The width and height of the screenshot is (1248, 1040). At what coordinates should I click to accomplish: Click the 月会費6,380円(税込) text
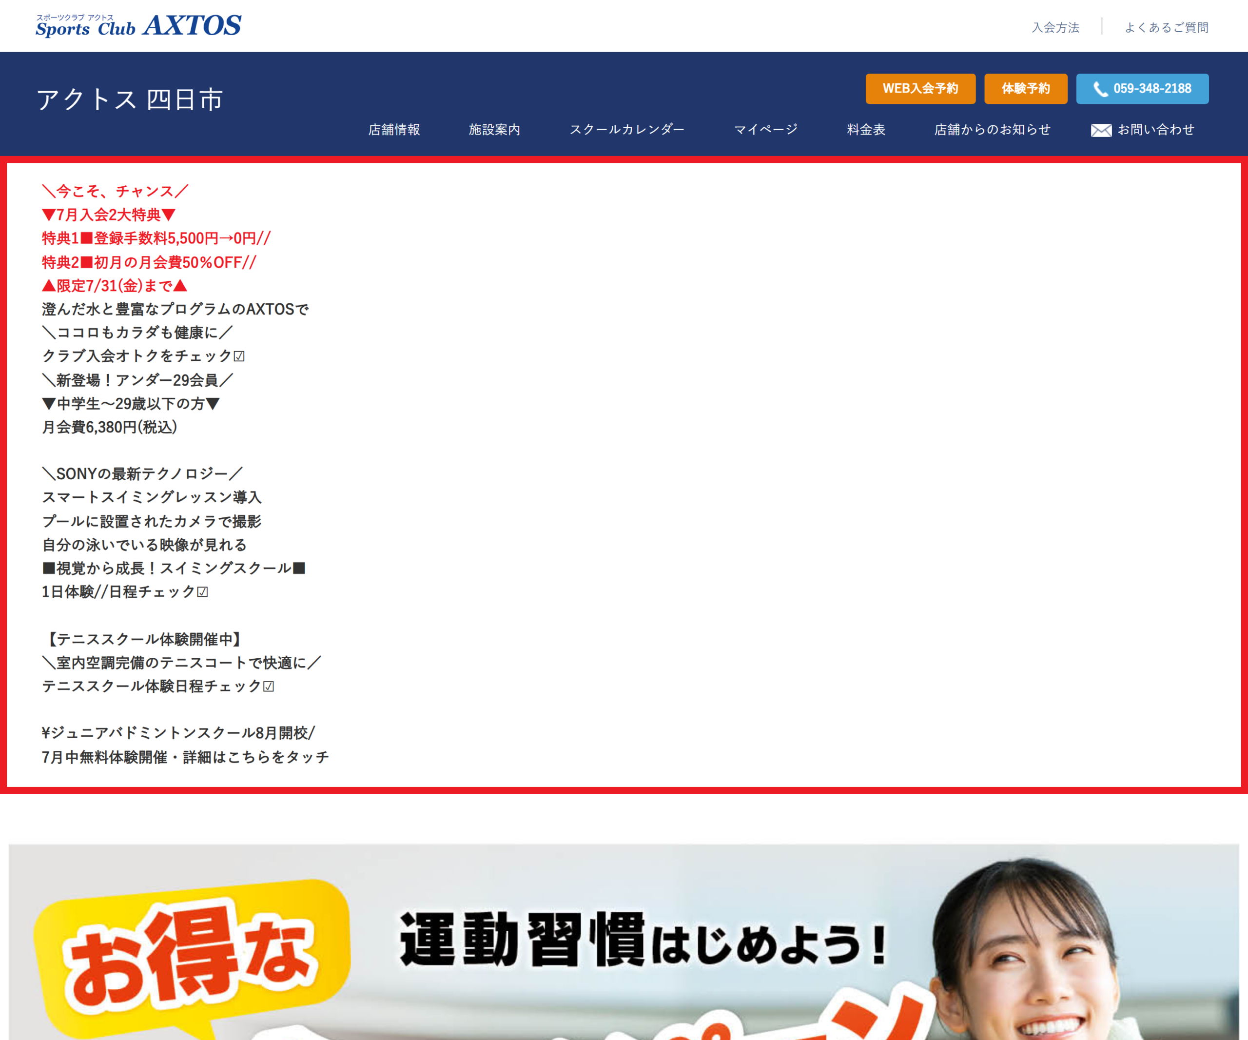click(x=109, y=427)
